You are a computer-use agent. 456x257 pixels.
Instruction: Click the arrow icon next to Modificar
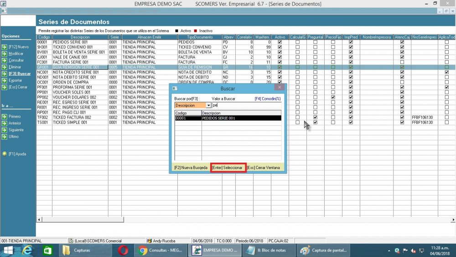coord(5,54)
